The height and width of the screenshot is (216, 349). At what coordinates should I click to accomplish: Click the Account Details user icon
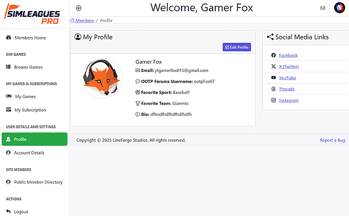coord(8,153)
